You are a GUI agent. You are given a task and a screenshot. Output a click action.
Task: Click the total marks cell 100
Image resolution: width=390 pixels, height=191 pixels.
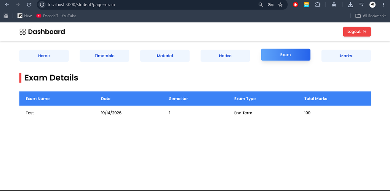[307, 113]
